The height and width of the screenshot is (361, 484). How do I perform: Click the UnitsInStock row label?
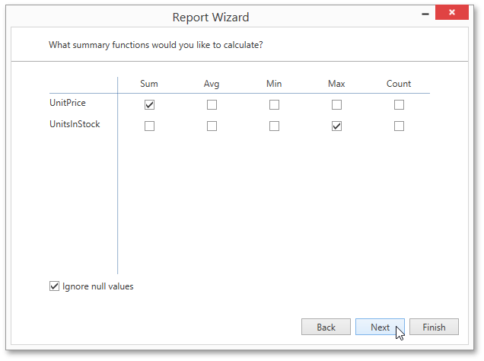tap(75, 124)
